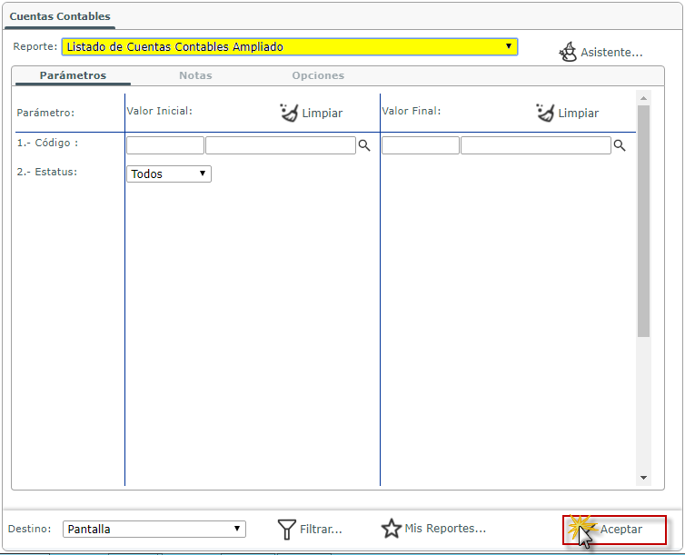Open the Asistente wizard icon
Viewport: 685px width, 555px height.
point(568,52)
